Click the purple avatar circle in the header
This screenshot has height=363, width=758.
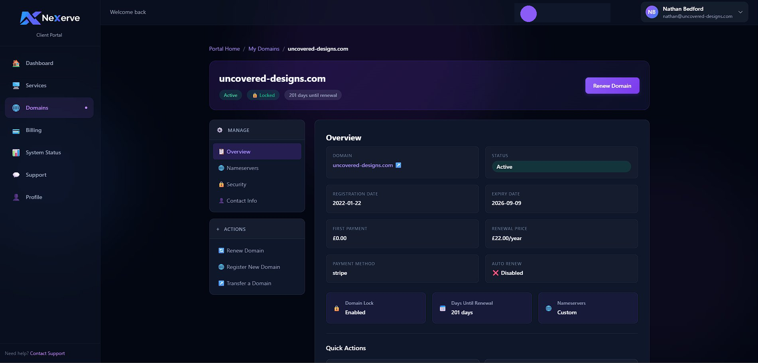(x=528, y=13)
